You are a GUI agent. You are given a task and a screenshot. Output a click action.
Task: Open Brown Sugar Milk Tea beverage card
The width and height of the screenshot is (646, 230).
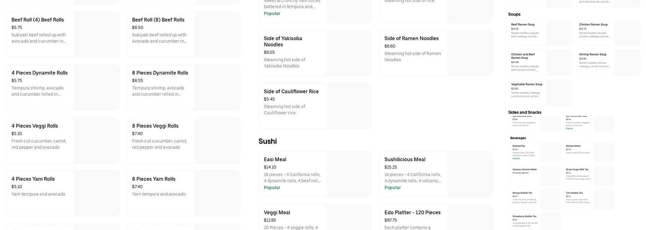(x=590, y=176)
